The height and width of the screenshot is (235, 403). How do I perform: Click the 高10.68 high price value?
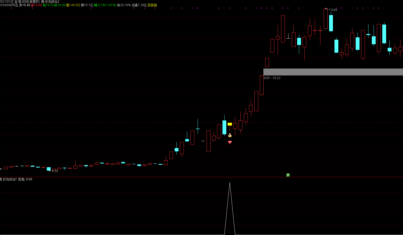[x=36, y=5]
